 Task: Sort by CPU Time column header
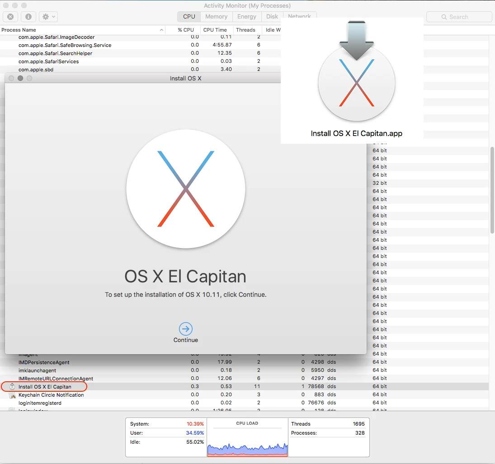coord(215,30)
